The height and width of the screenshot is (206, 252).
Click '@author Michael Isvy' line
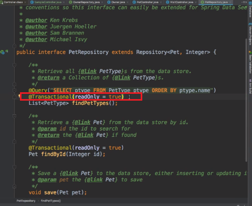pyautogui.click(x=56, y=39)
